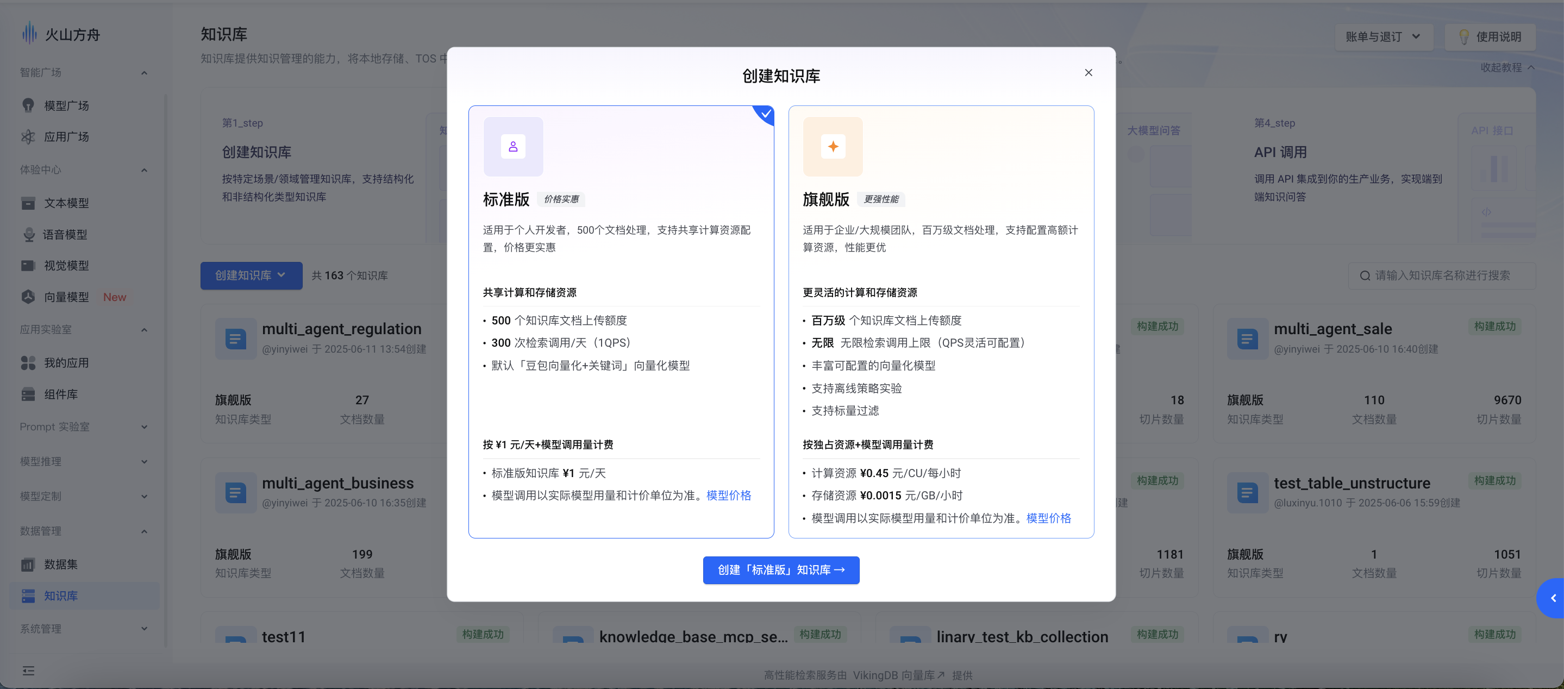Image resolution: width=1564 pixels, height=689 pixels.
Task: Open the test_table_unstructure knowledge base card
Action: pyautogui.click(x=1374, y=528)
